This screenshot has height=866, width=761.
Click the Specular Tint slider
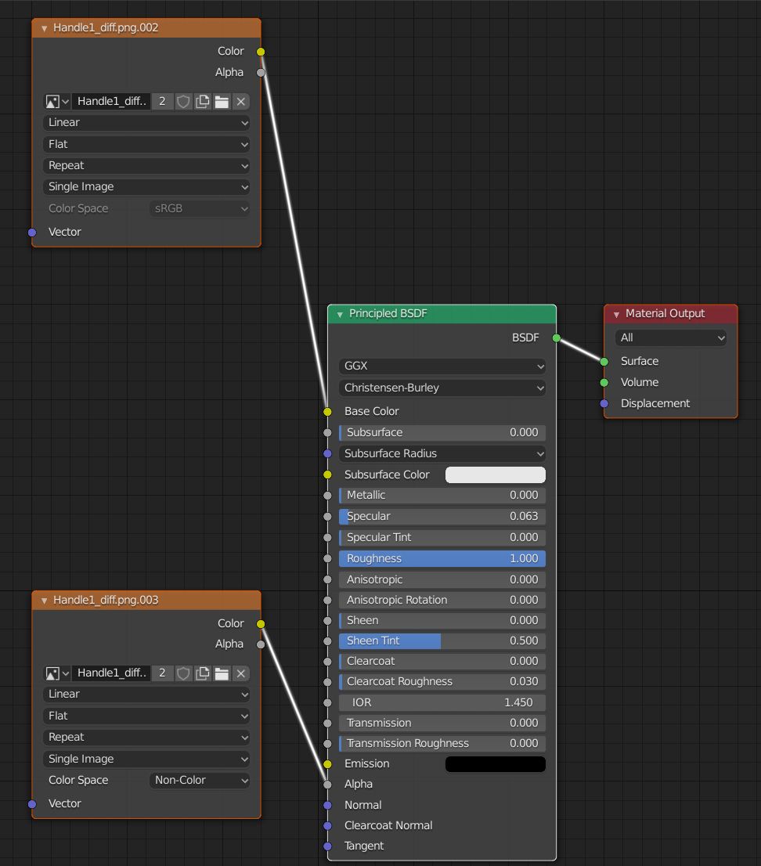(442, 537)
